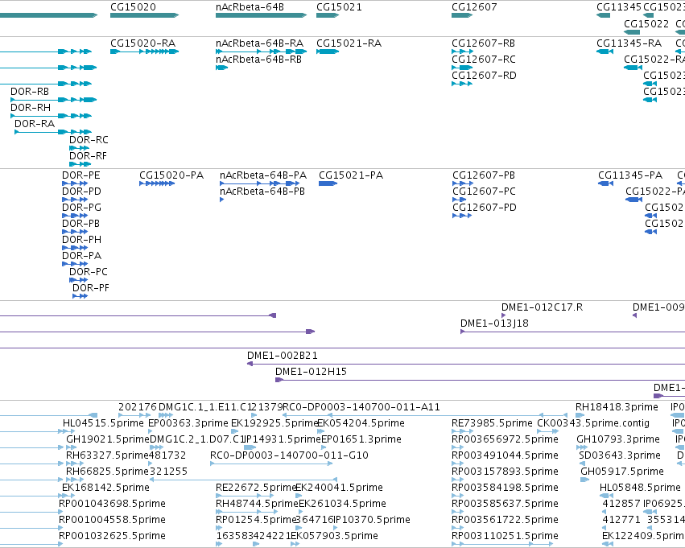Click transcript CG12607-RC
Screen dimensions: 685x548
pos(484,60)
